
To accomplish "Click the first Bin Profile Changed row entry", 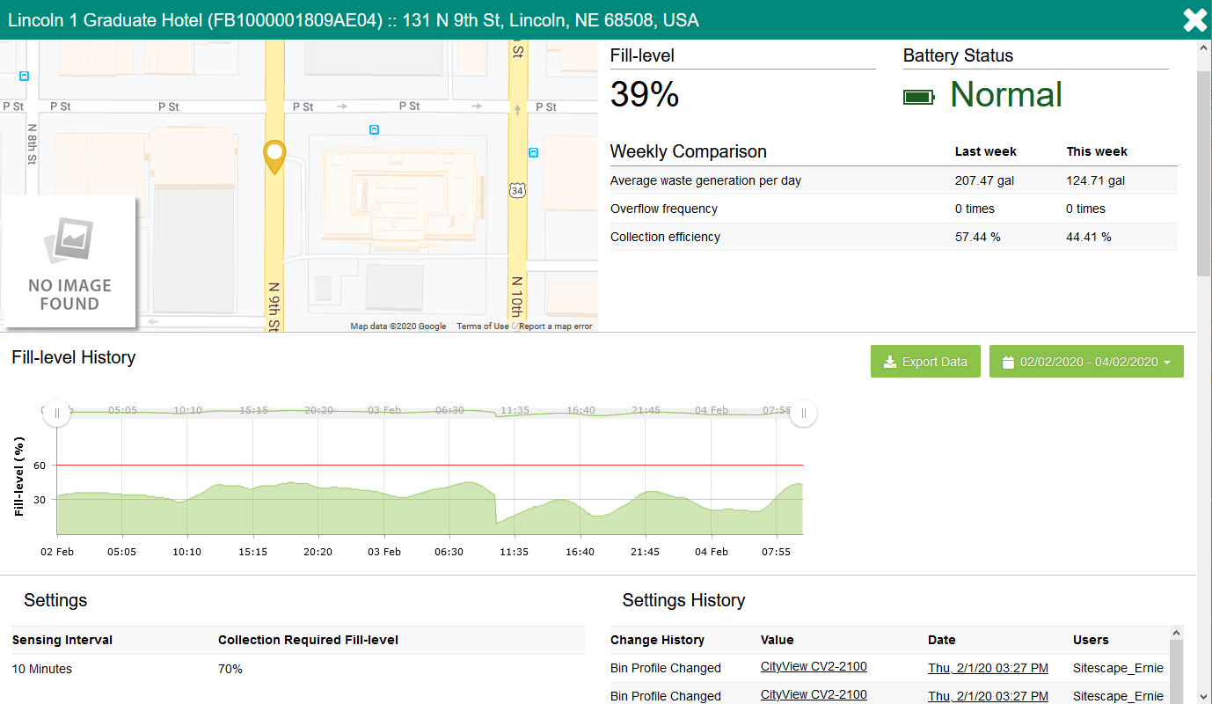I will click(666, 668).
